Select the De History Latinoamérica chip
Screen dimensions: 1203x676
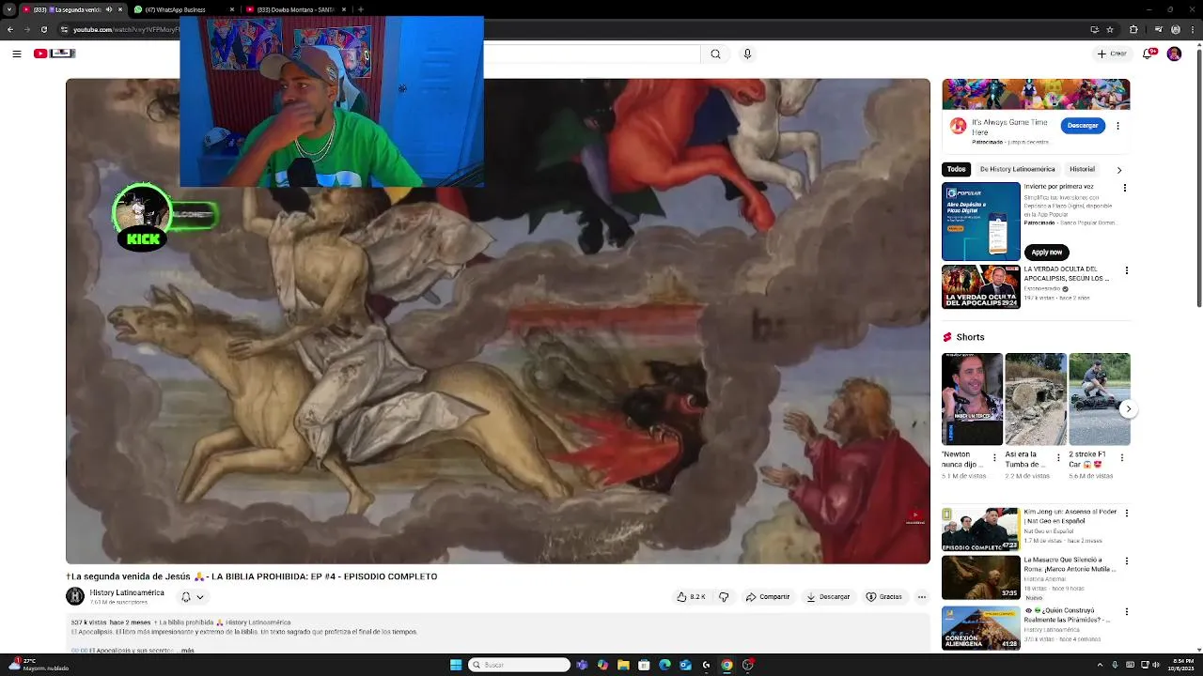point(1017,169)
